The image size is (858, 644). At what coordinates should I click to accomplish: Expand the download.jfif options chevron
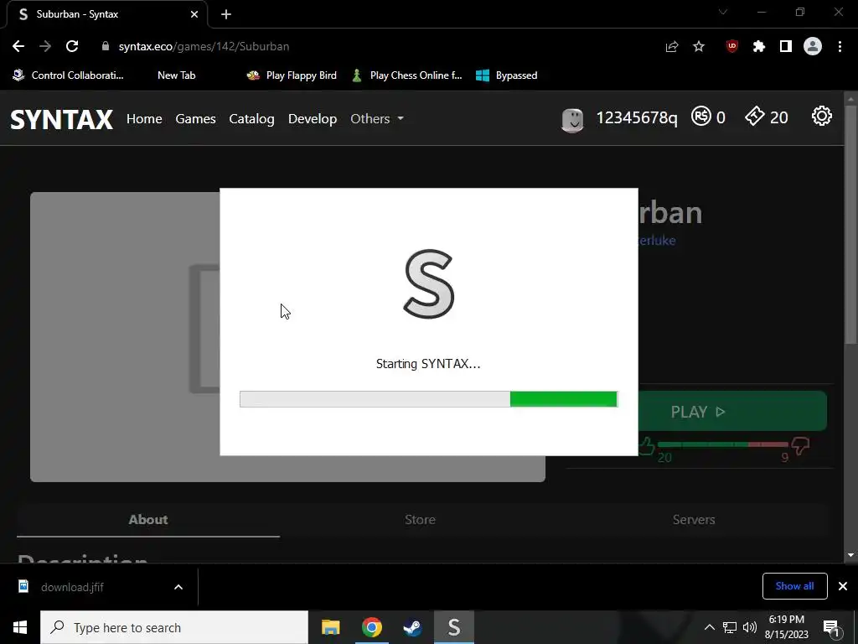(x=178, y=587)
